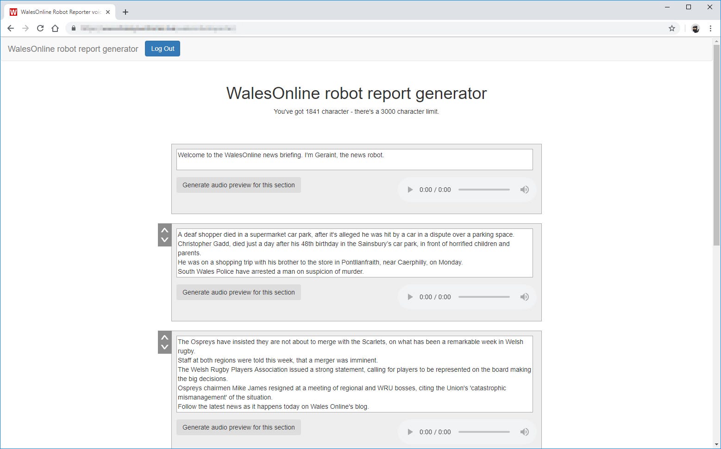Bookmark this page with the star
This screenshot has height=449, width=721.
click(x=672, y=28)
